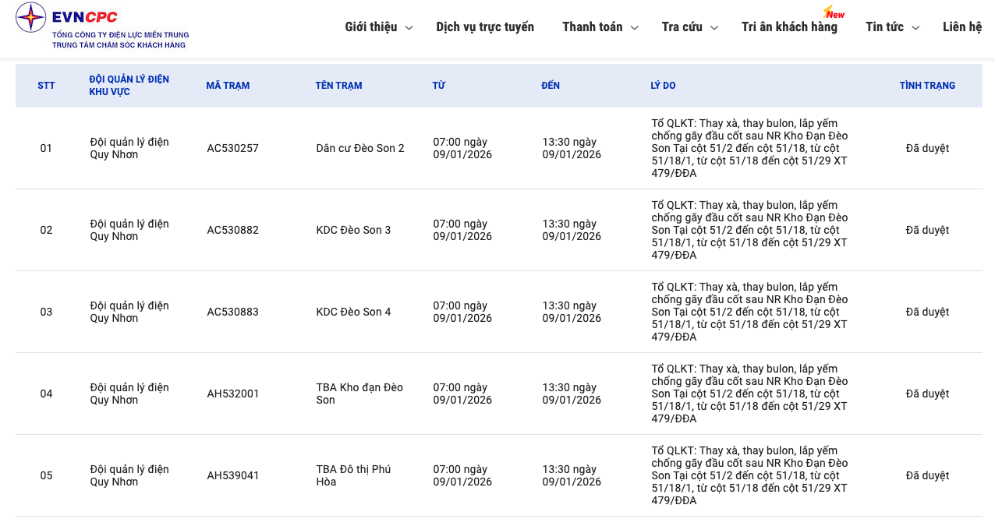
Task: Click the New badge icon above Tri ân khách hàng
Action: tap(834, 13)
